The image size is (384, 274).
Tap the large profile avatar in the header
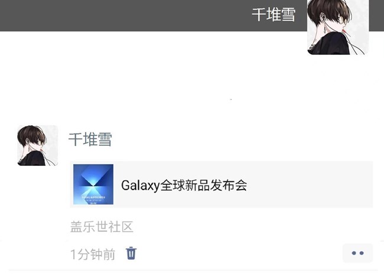338,27
